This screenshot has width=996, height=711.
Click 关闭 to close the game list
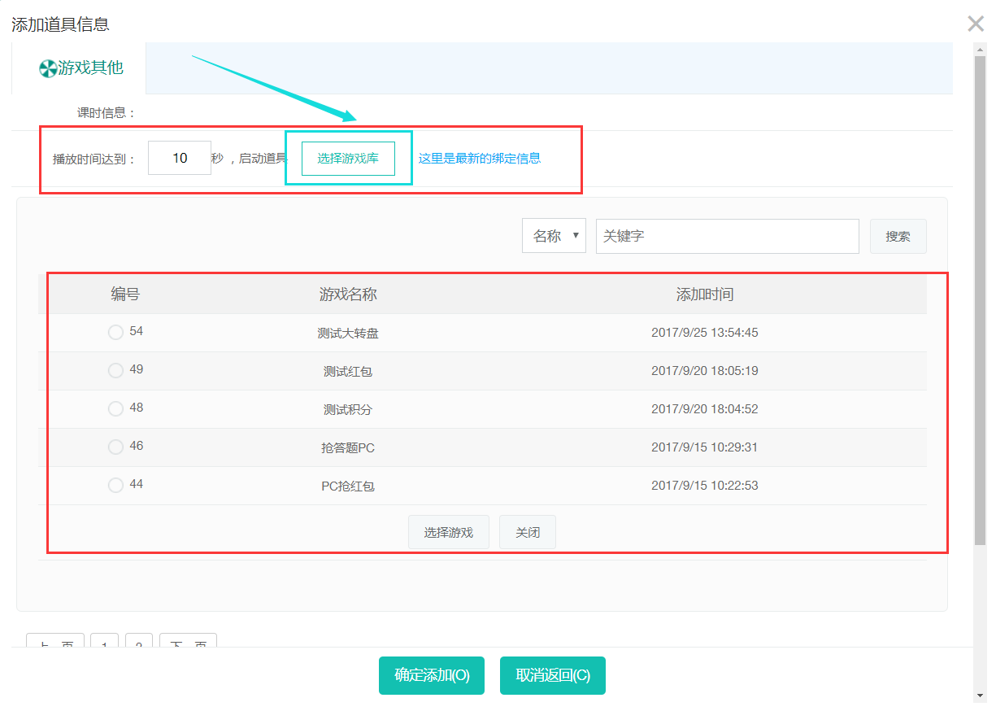[527, 533]
